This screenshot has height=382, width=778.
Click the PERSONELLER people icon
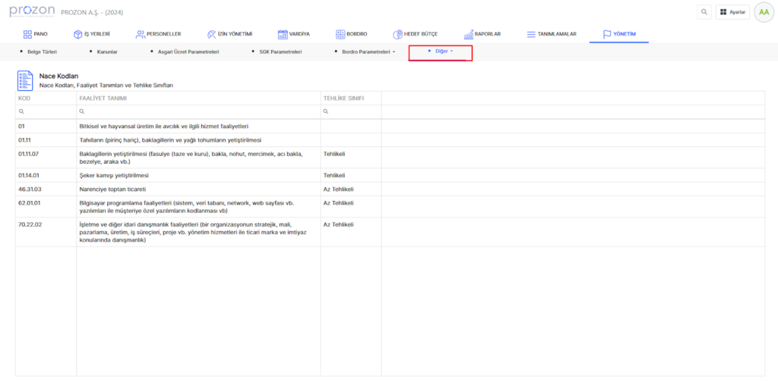click(x=140, y=34)
